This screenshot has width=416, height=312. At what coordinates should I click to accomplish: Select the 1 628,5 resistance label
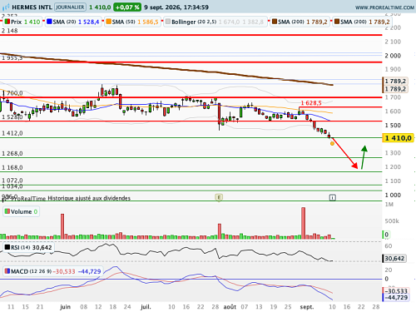(x=311, y=103)
